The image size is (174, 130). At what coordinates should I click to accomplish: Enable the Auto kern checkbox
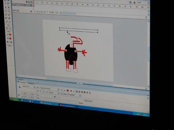coord(85,100)
